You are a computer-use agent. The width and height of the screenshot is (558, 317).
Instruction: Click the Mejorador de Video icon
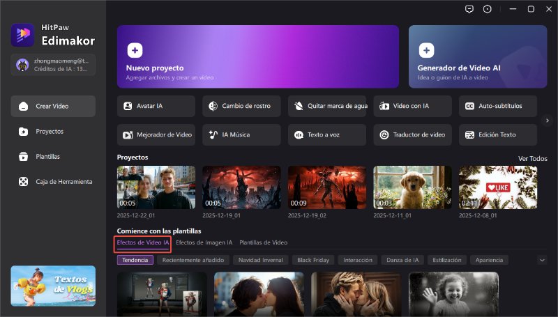(128, 134)
